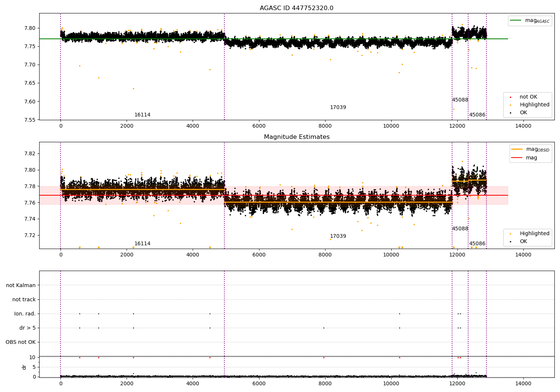Click the 14000 x-axis tick in bottom plot
This screenshot has width=560, height=392.
click(523, 384)
